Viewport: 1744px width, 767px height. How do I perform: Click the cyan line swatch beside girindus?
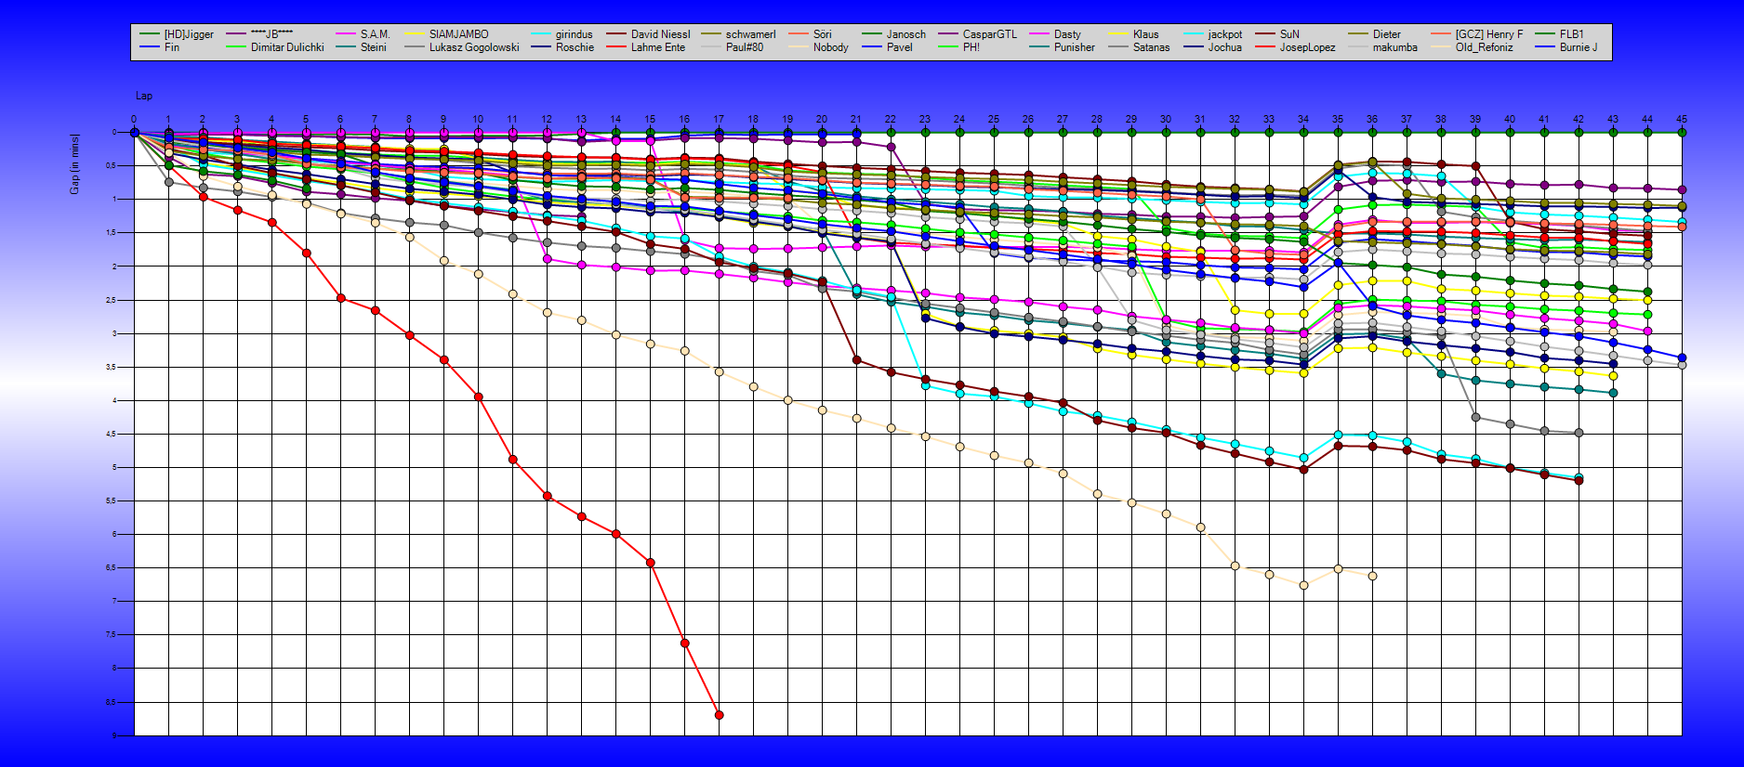pyautogui.click(x=542, y=34)
